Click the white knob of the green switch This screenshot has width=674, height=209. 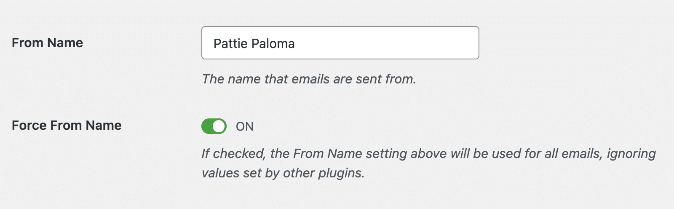pos(219,126)
